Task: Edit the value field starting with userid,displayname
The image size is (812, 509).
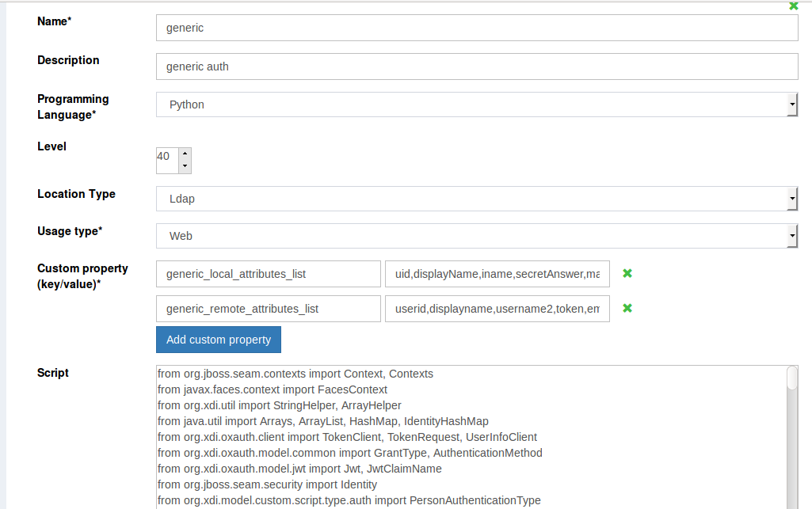Action: [x=497, y=309]
